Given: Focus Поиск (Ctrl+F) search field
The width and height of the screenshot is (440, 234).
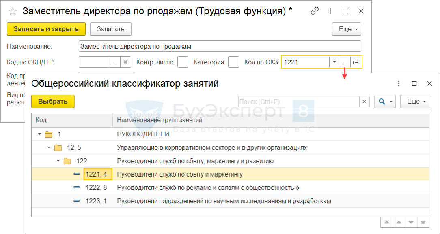Looking at the screenshot, I should tap(299, 102).
